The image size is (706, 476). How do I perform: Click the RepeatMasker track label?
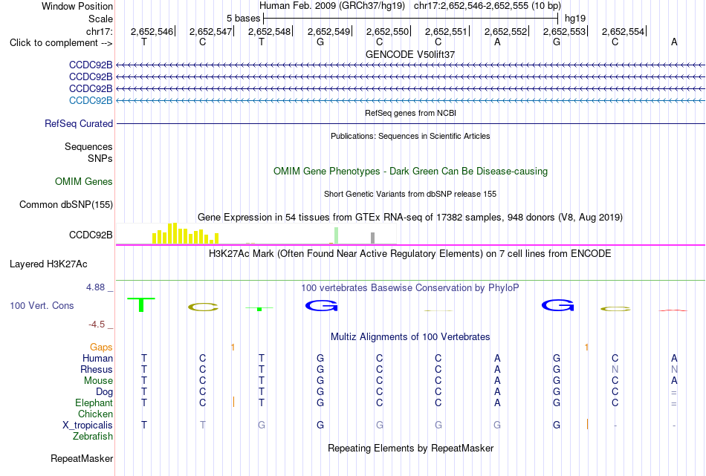pyautogui.click(x=82, y=459)
